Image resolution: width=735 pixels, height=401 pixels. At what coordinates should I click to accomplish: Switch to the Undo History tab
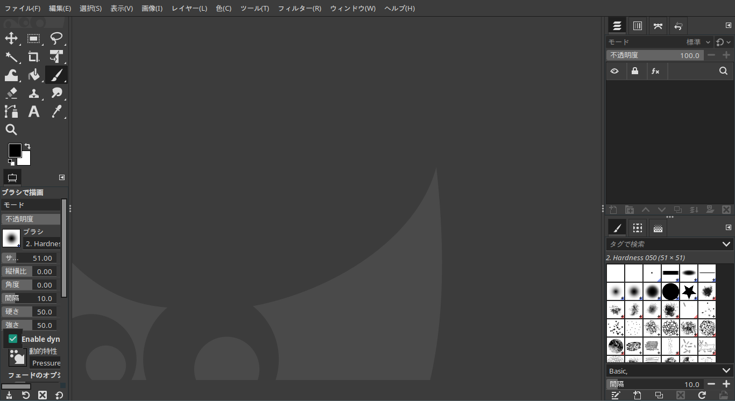pos(678,26)
